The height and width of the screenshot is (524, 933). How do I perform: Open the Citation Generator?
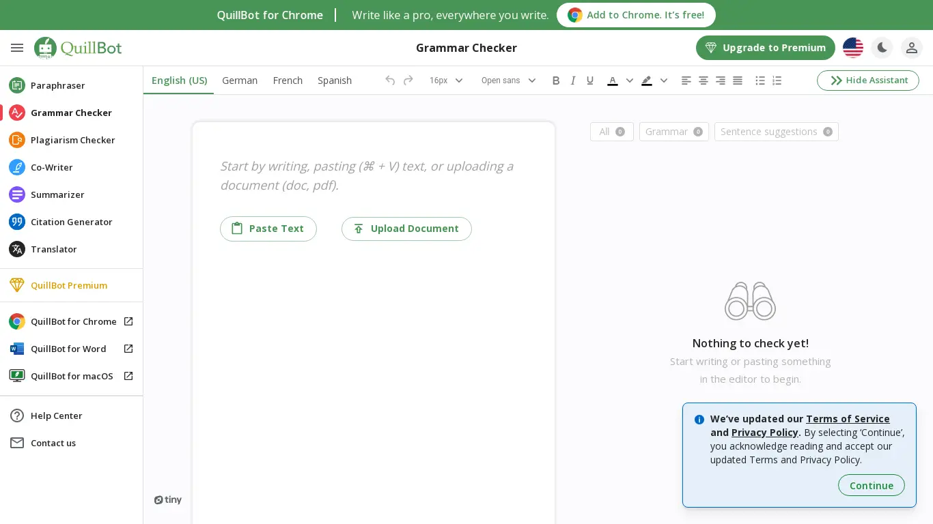click(x=71, y=222)
